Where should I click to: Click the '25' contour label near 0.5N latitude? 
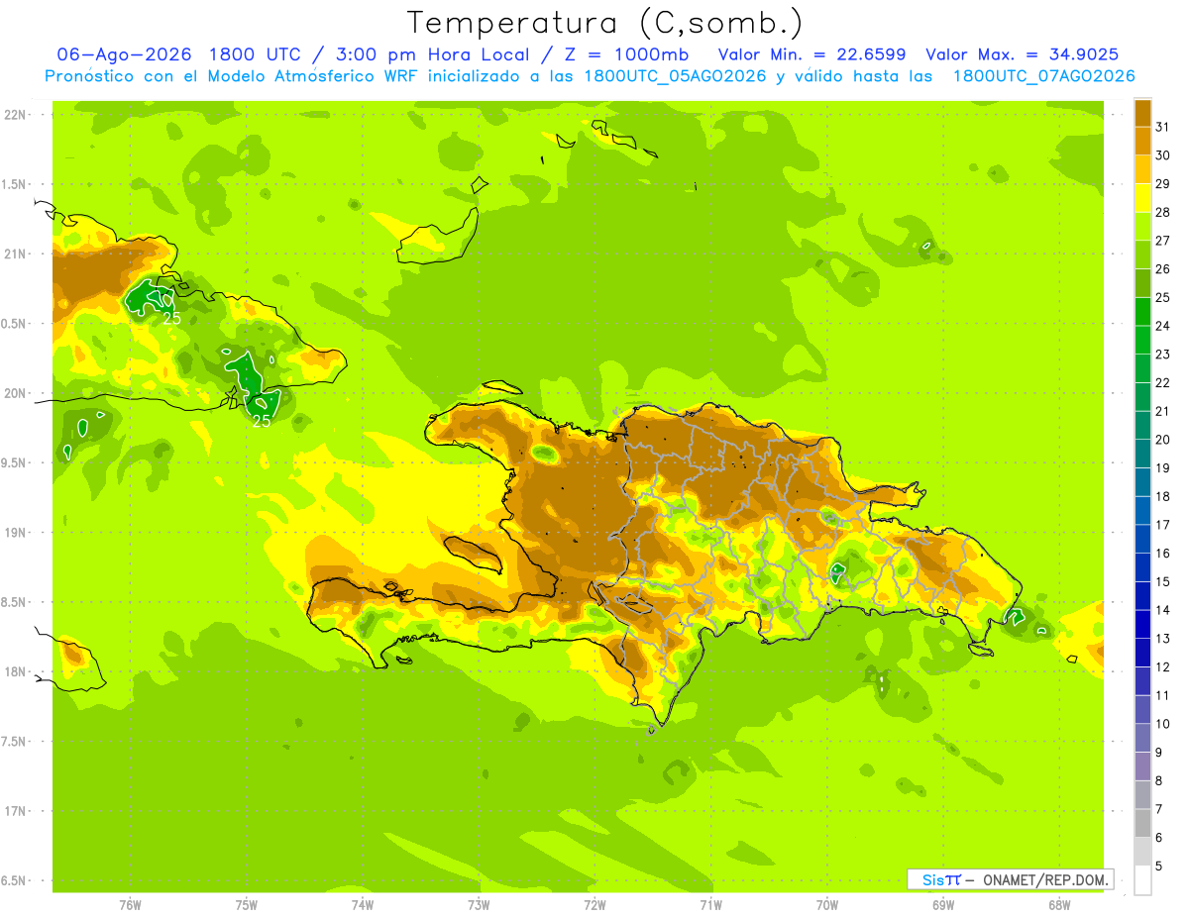(171, 318)
